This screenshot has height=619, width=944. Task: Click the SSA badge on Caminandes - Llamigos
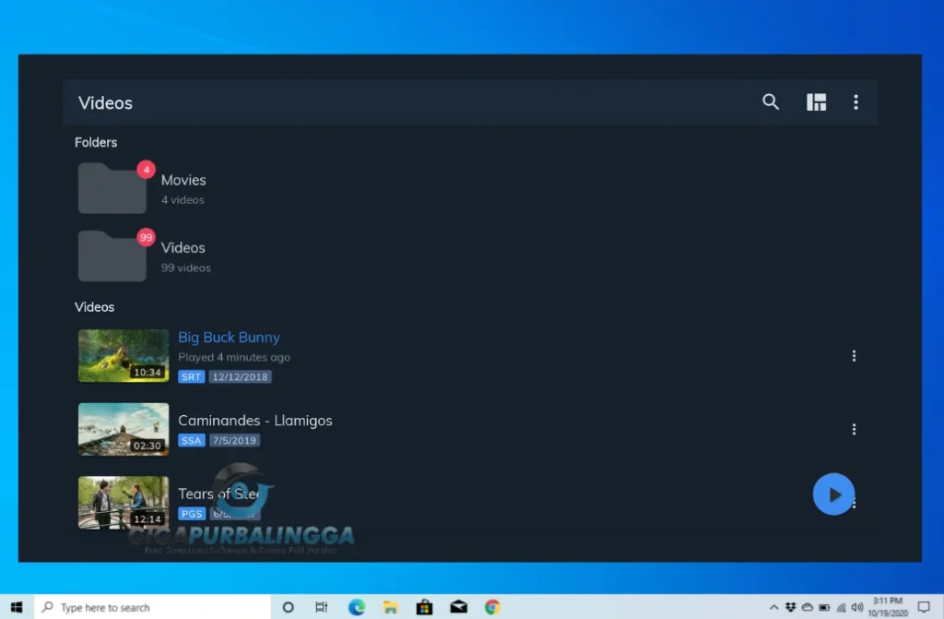(191, 440)
